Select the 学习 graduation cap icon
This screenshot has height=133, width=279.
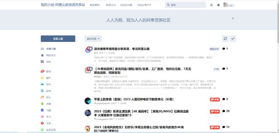tap(42, 117)
